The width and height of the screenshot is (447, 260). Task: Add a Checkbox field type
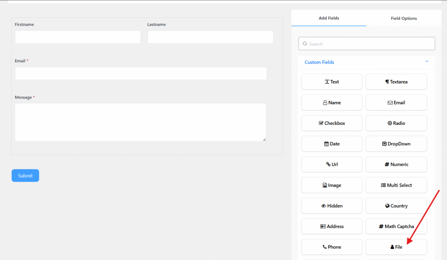[332, 123]
